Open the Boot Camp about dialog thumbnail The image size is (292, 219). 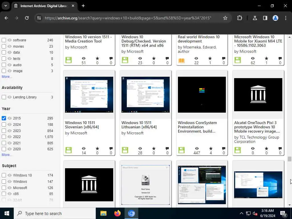(x=145, y=185)
